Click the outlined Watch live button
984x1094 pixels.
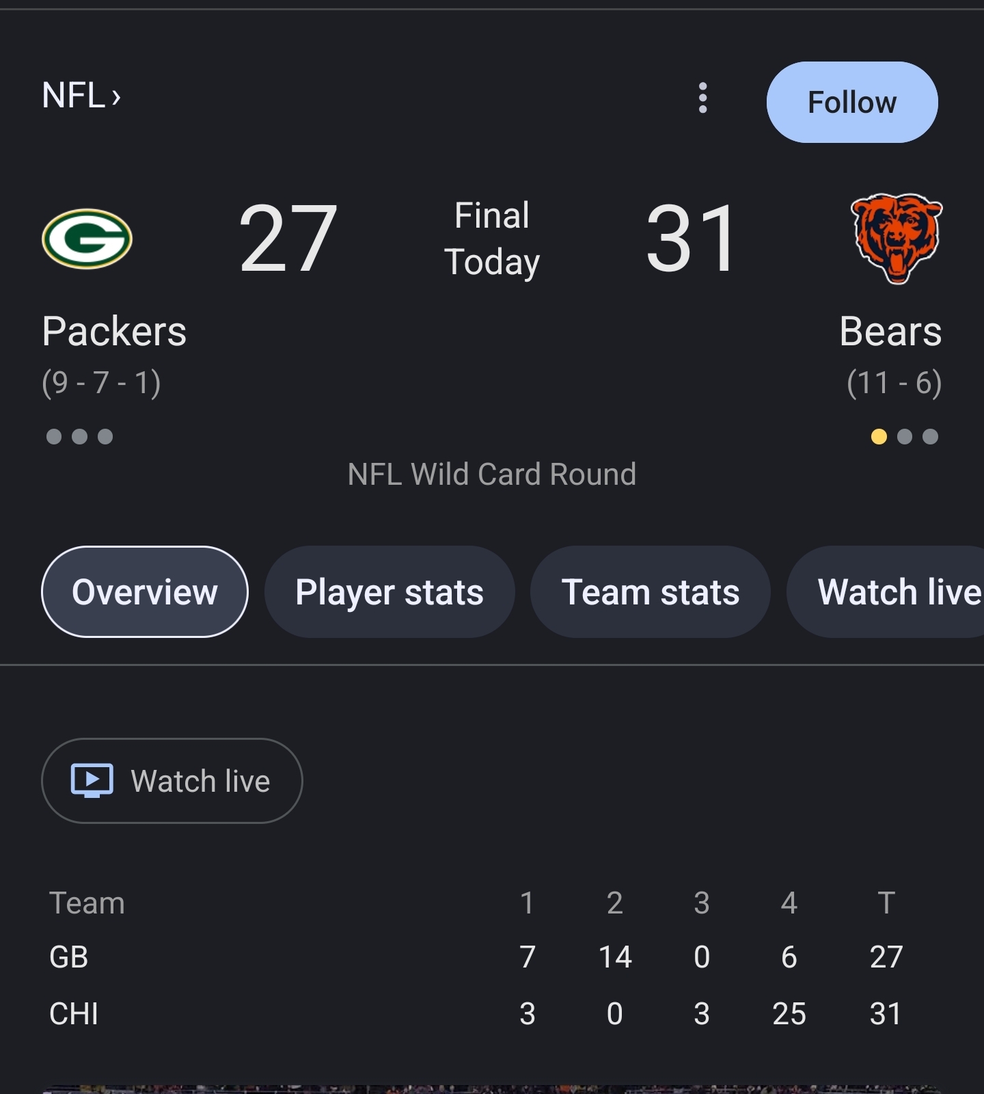pyautogui.click(x=172, y=781)
